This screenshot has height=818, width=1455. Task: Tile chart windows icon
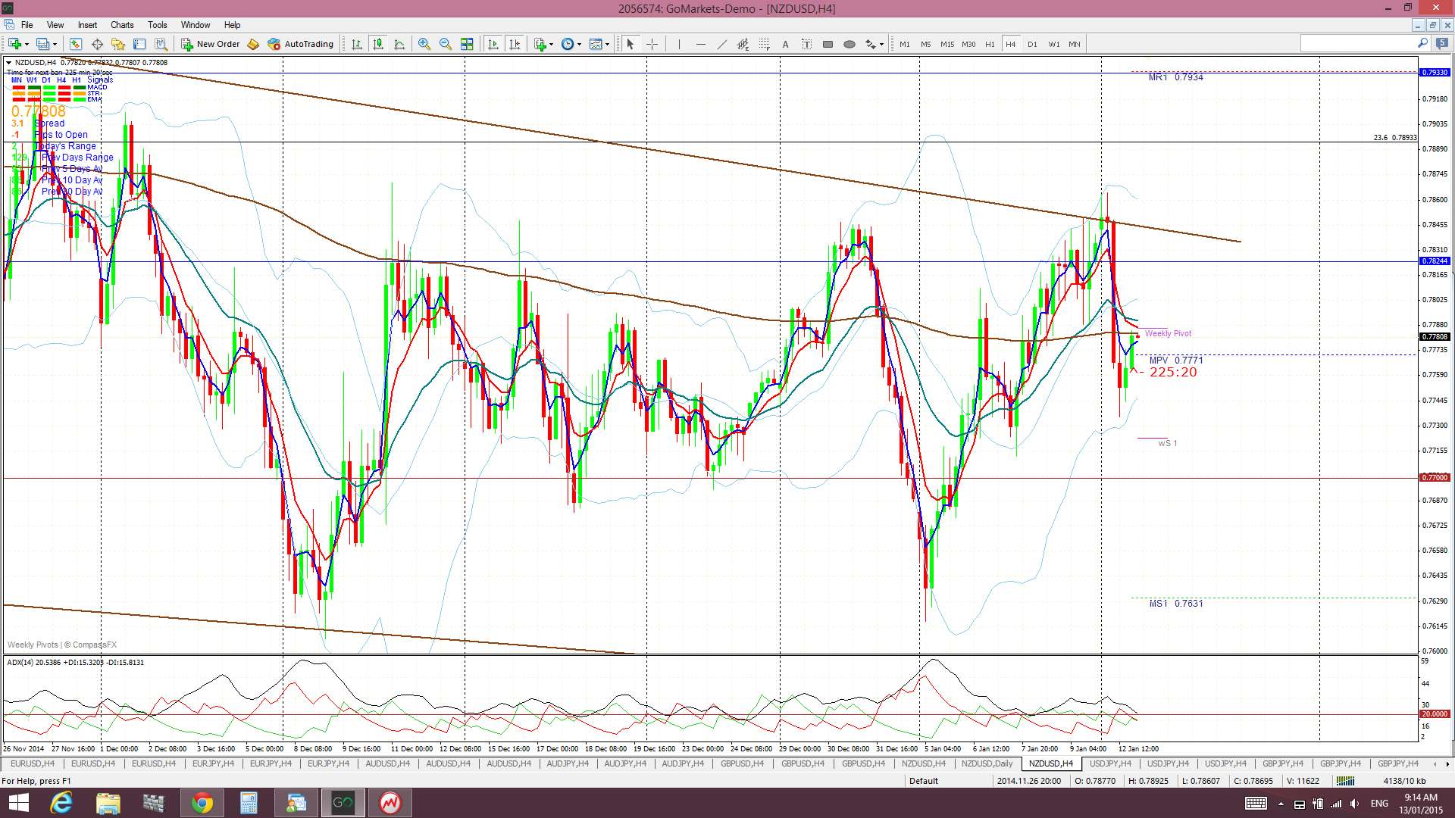pyautogui.click(x=467, y=44)
